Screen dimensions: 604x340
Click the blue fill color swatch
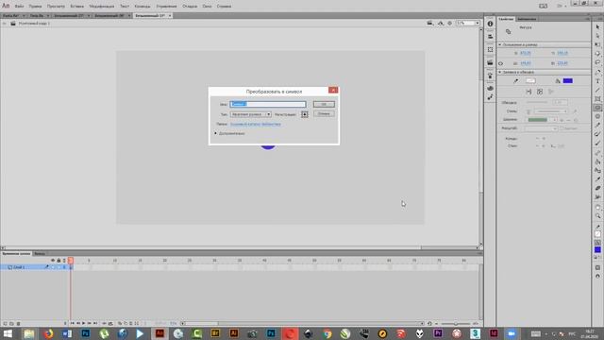(568, 81)
